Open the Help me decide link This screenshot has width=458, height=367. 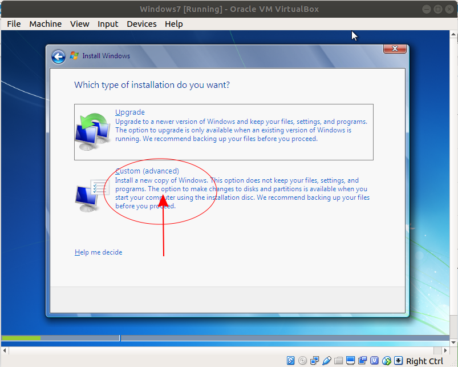click(x=99, y=252)
